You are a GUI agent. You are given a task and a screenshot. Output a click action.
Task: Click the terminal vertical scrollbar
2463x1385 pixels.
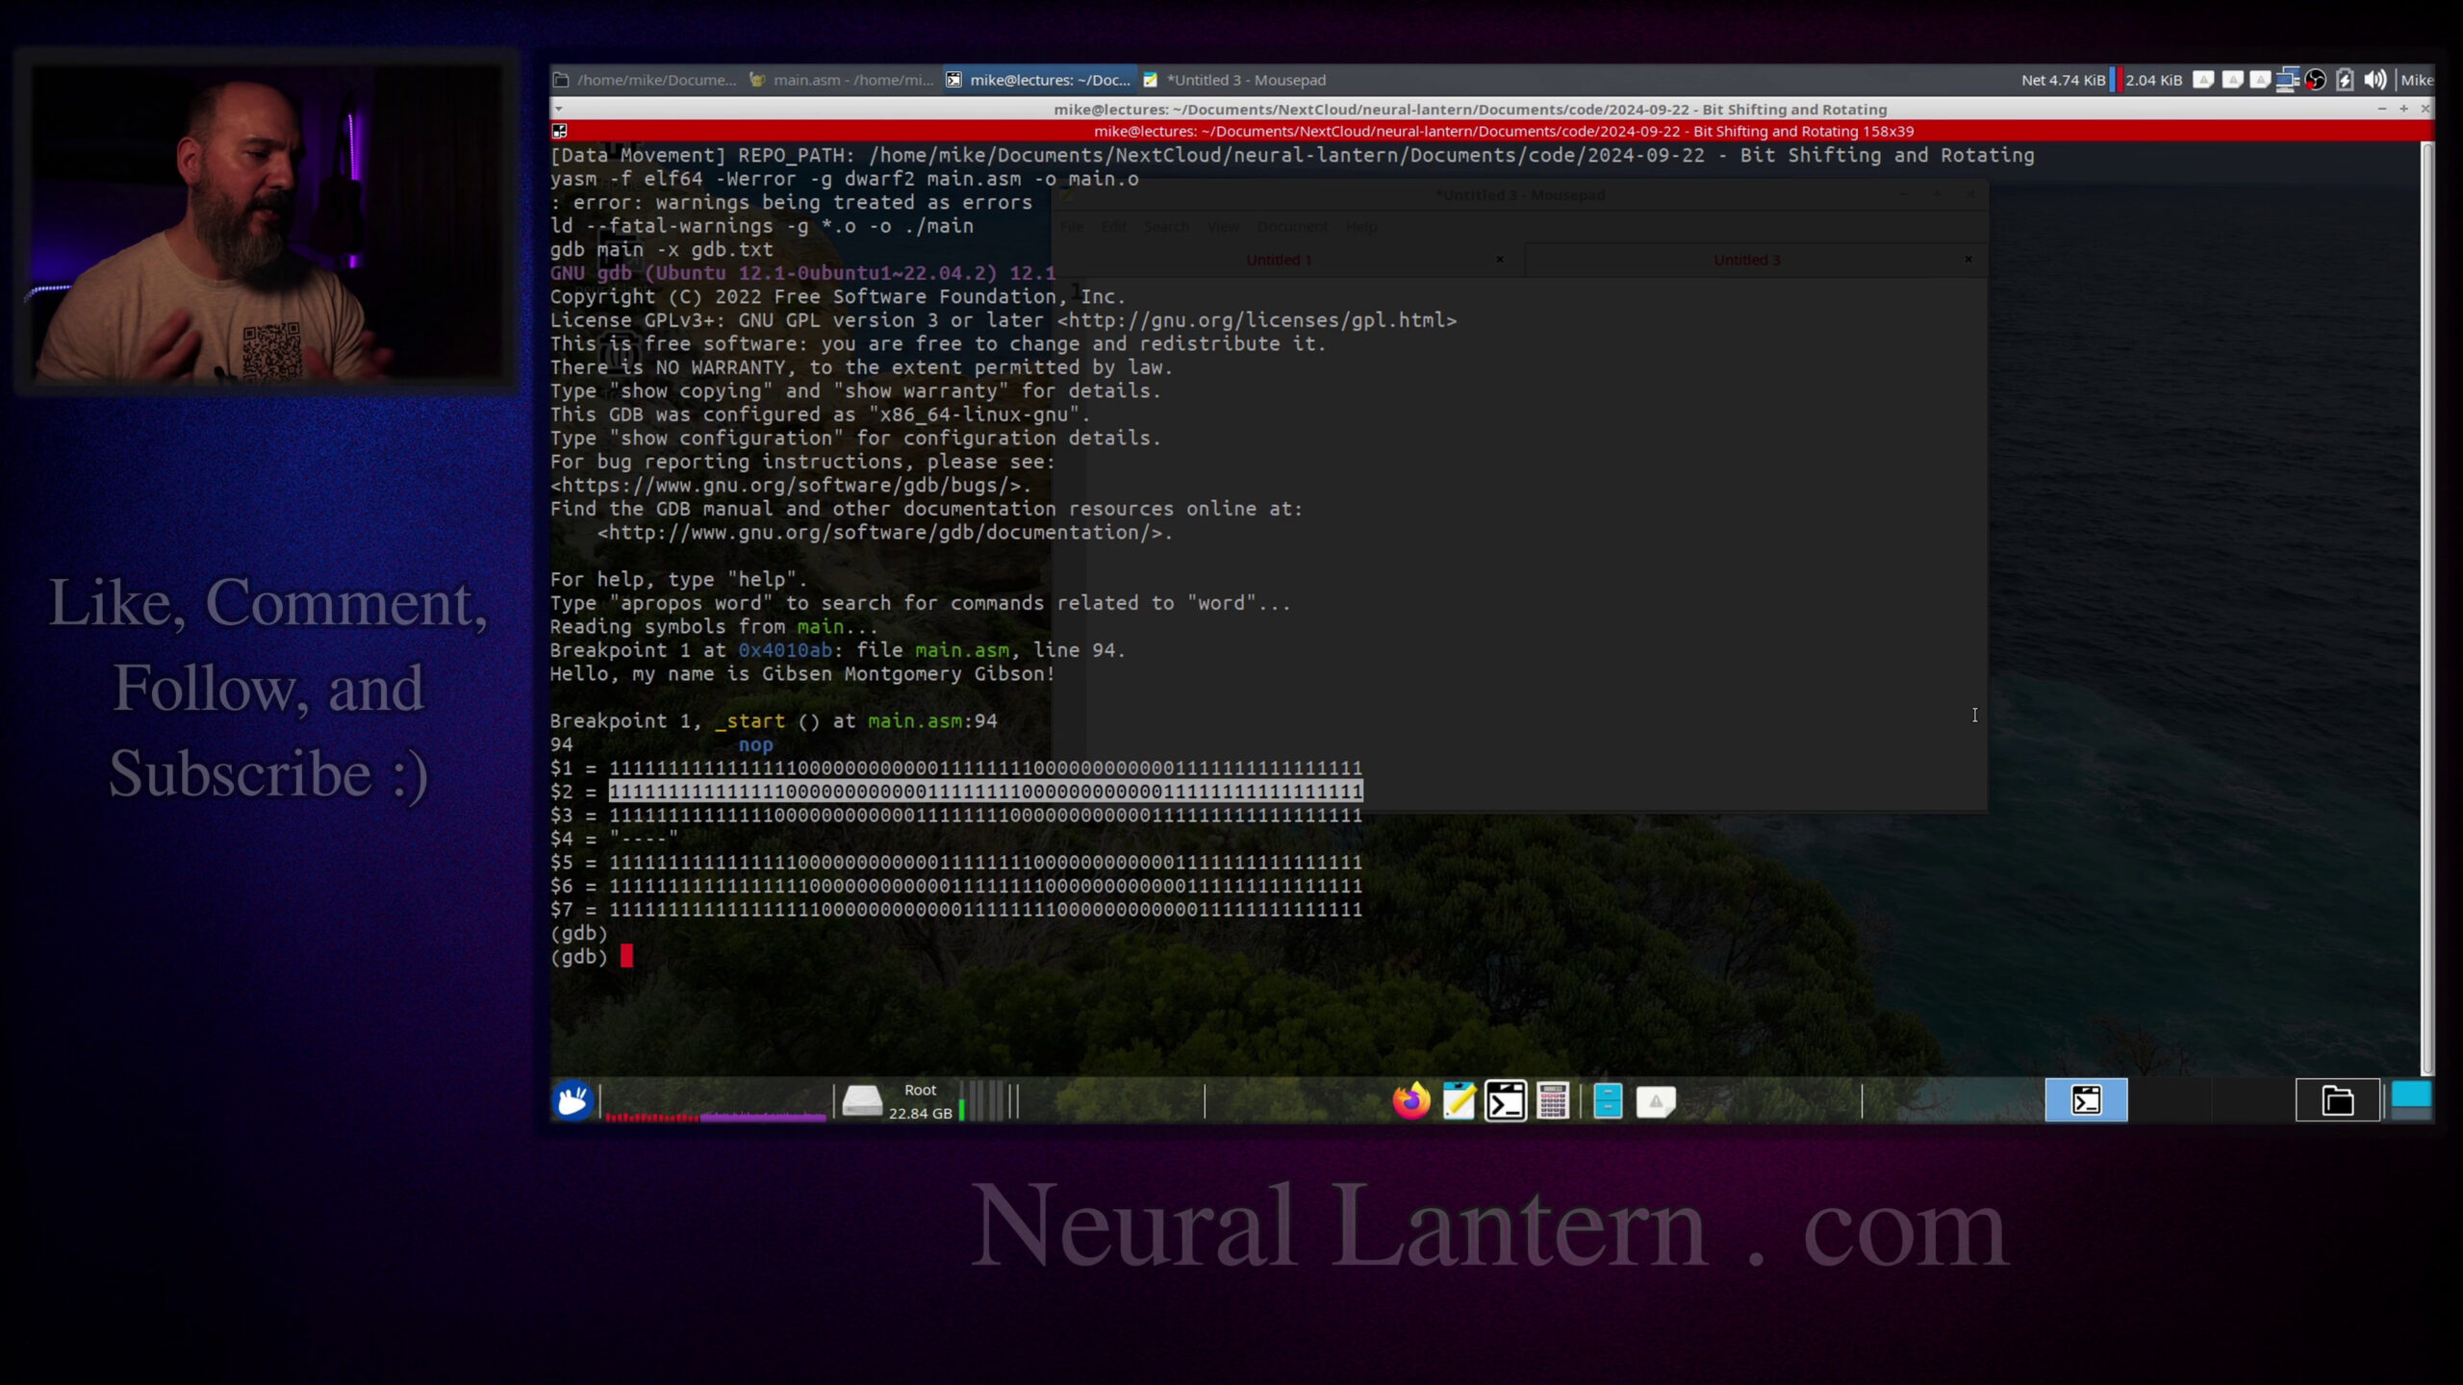(x=2425, y=606)
